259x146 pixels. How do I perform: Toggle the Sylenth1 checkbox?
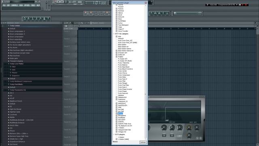117,122
